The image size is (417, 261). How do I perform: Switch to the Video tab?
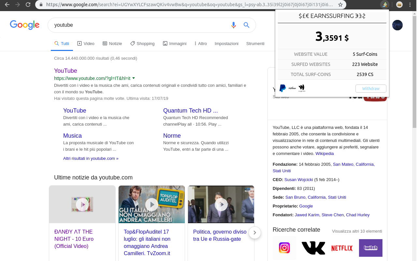click(x=86, y=43)
